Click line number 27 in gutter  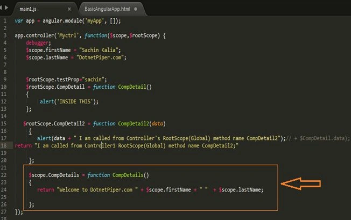tap(4, 211)
